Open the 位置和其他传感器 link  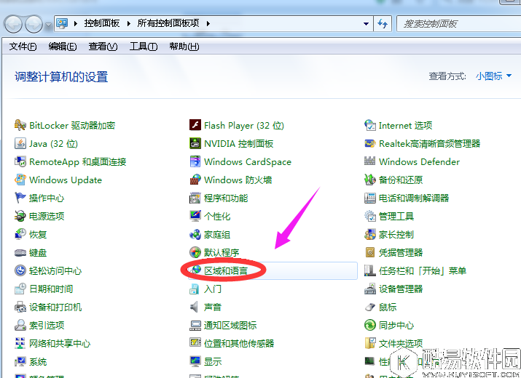click(x=239, y=343)
